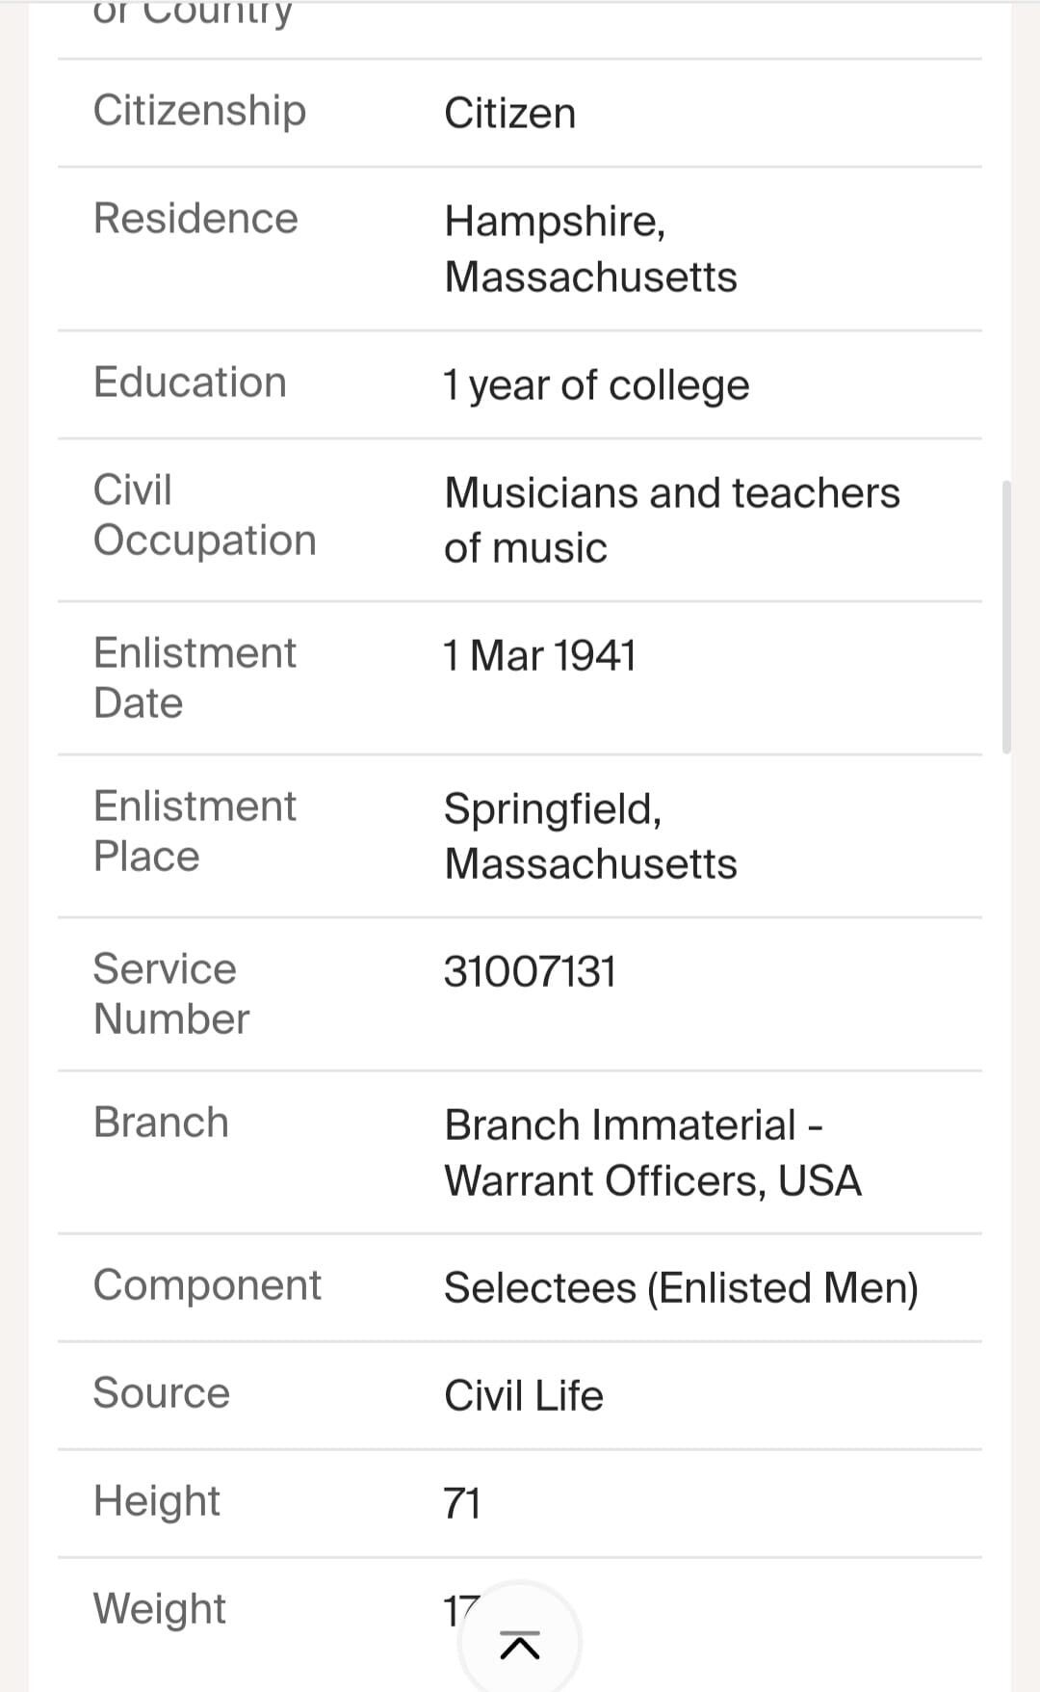1040x1692 pixels.
Task: Click the 'Component' row label
Action: [x=207, y=1285]
